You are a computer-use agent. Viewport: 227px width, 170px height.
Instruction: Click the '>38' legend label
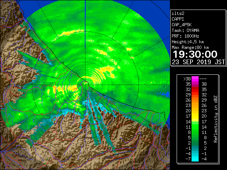(x=187, y=79)
